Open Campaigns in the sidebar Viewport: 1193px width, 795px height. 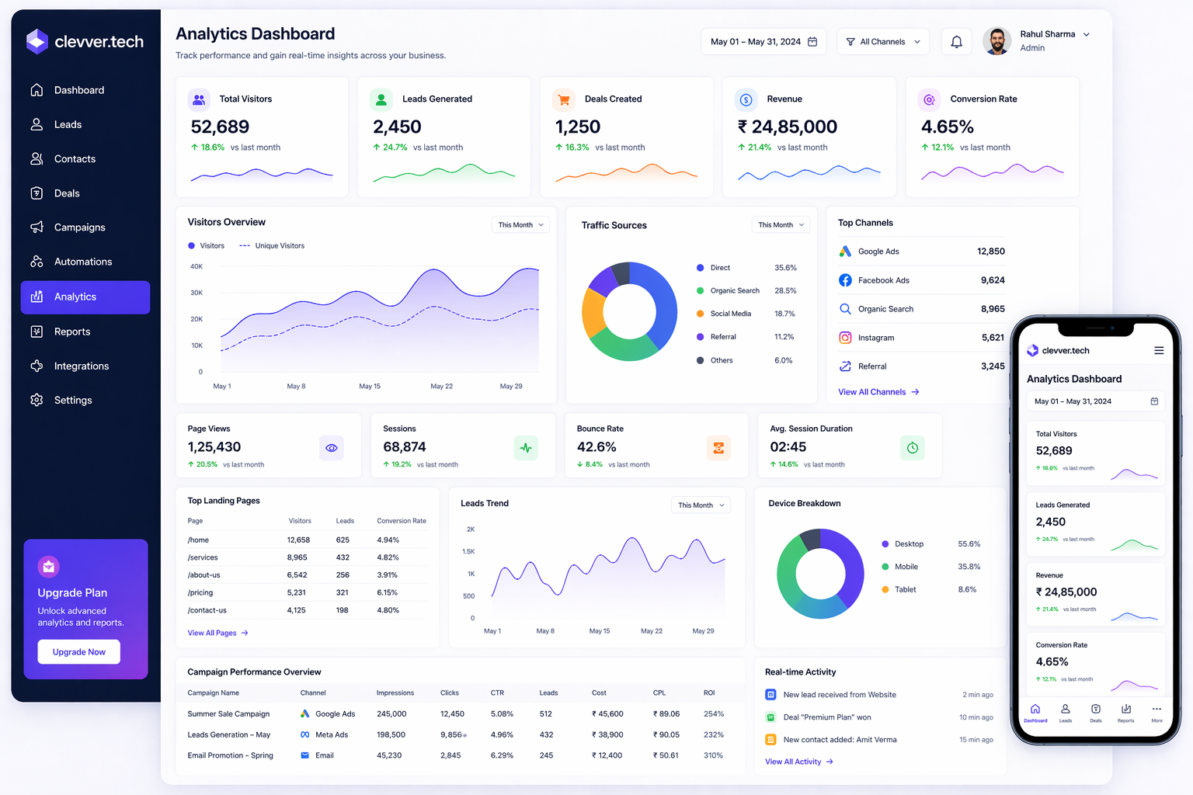(79, 227)
